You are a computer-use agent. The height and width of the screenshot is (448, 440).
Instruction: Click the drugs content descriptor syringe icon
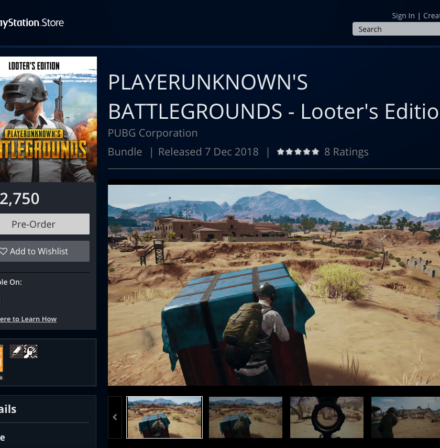click(x=16, y=351)
